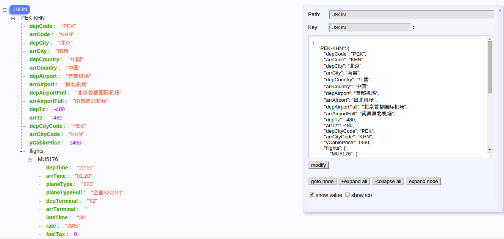Viewport: 504px width, 239px height.
Task: Click the arrTime value "01:20"
Action: tap(83, 176)
